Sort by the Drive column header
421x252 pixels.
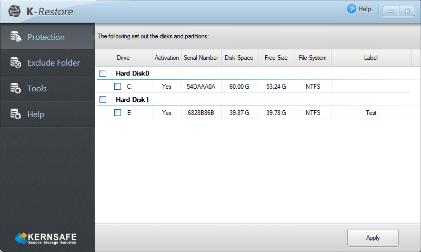[123, 58]
